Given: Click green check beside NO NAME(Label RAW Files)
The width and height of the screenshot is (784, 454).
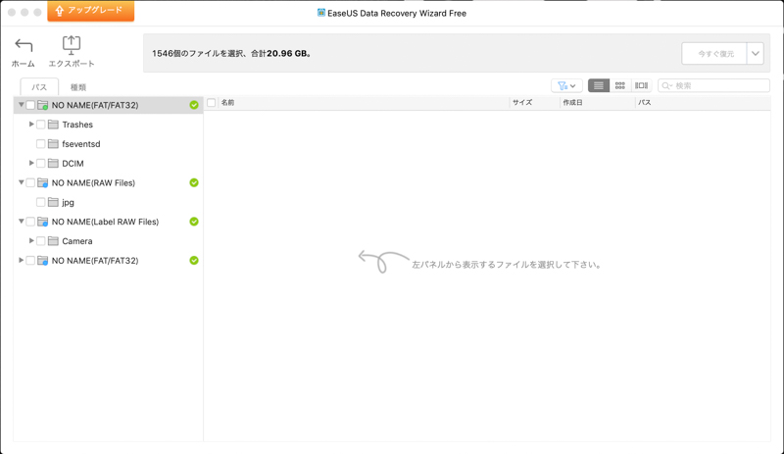Looking at the screenshot, I should 194,222.
